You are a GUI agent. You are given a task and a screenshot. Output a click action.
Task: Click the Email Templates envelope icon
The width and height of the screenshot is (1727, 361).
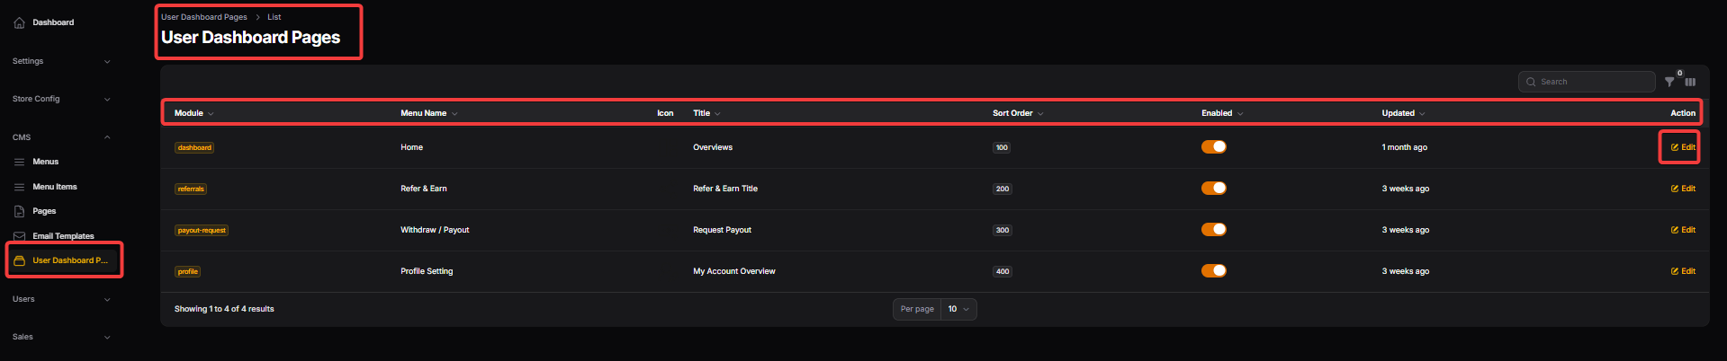click(x=19, y=236)
